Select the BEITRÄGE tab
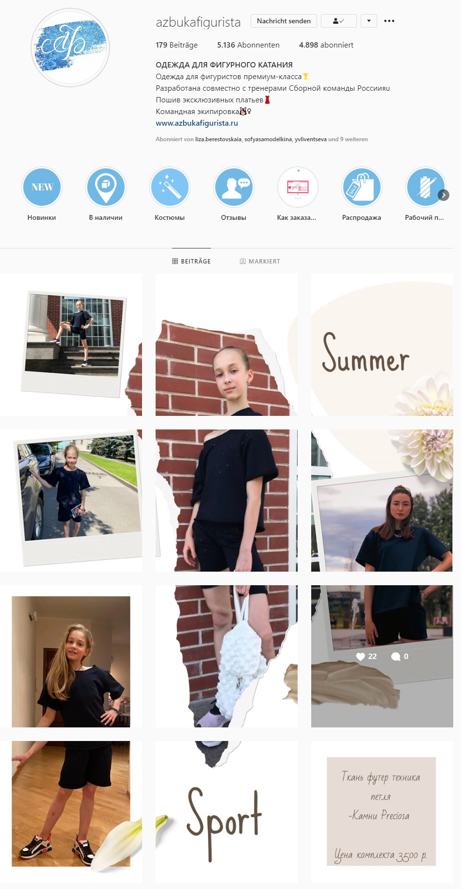 click(x=191, y=261)
